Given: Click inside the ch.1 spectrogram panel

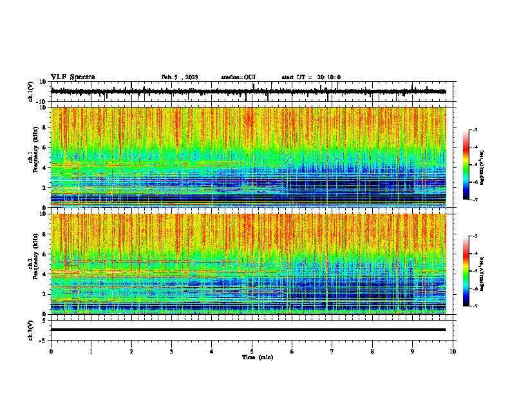Looking at the screenshot, I should coord(249,157).
